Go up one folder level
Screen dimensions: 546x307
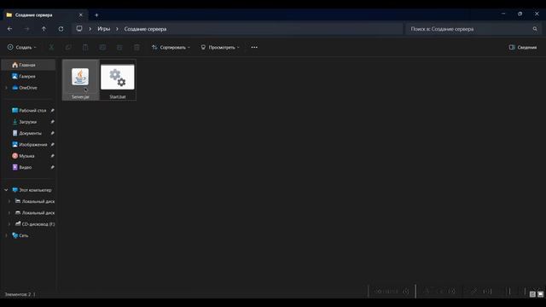[x=44, y=29]
